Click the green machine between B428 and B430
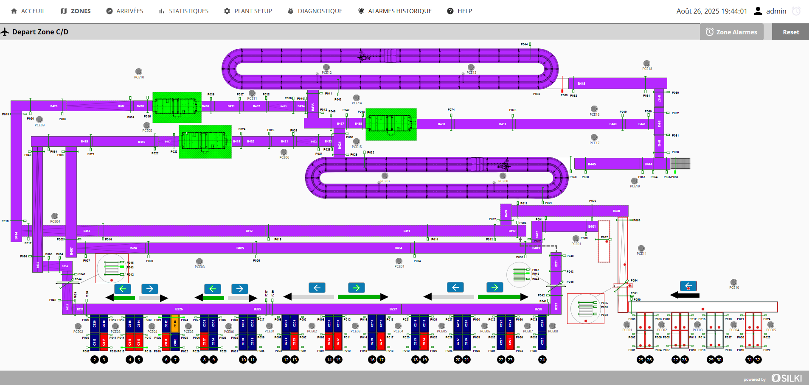 pos(177,107)
